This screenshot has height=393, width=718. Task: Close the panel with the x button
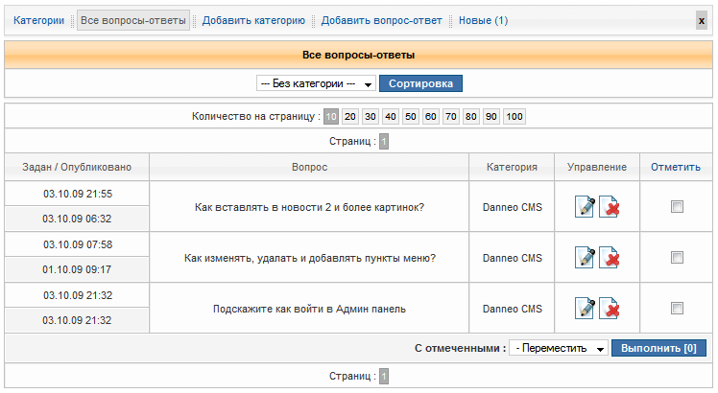click(702, 20)
